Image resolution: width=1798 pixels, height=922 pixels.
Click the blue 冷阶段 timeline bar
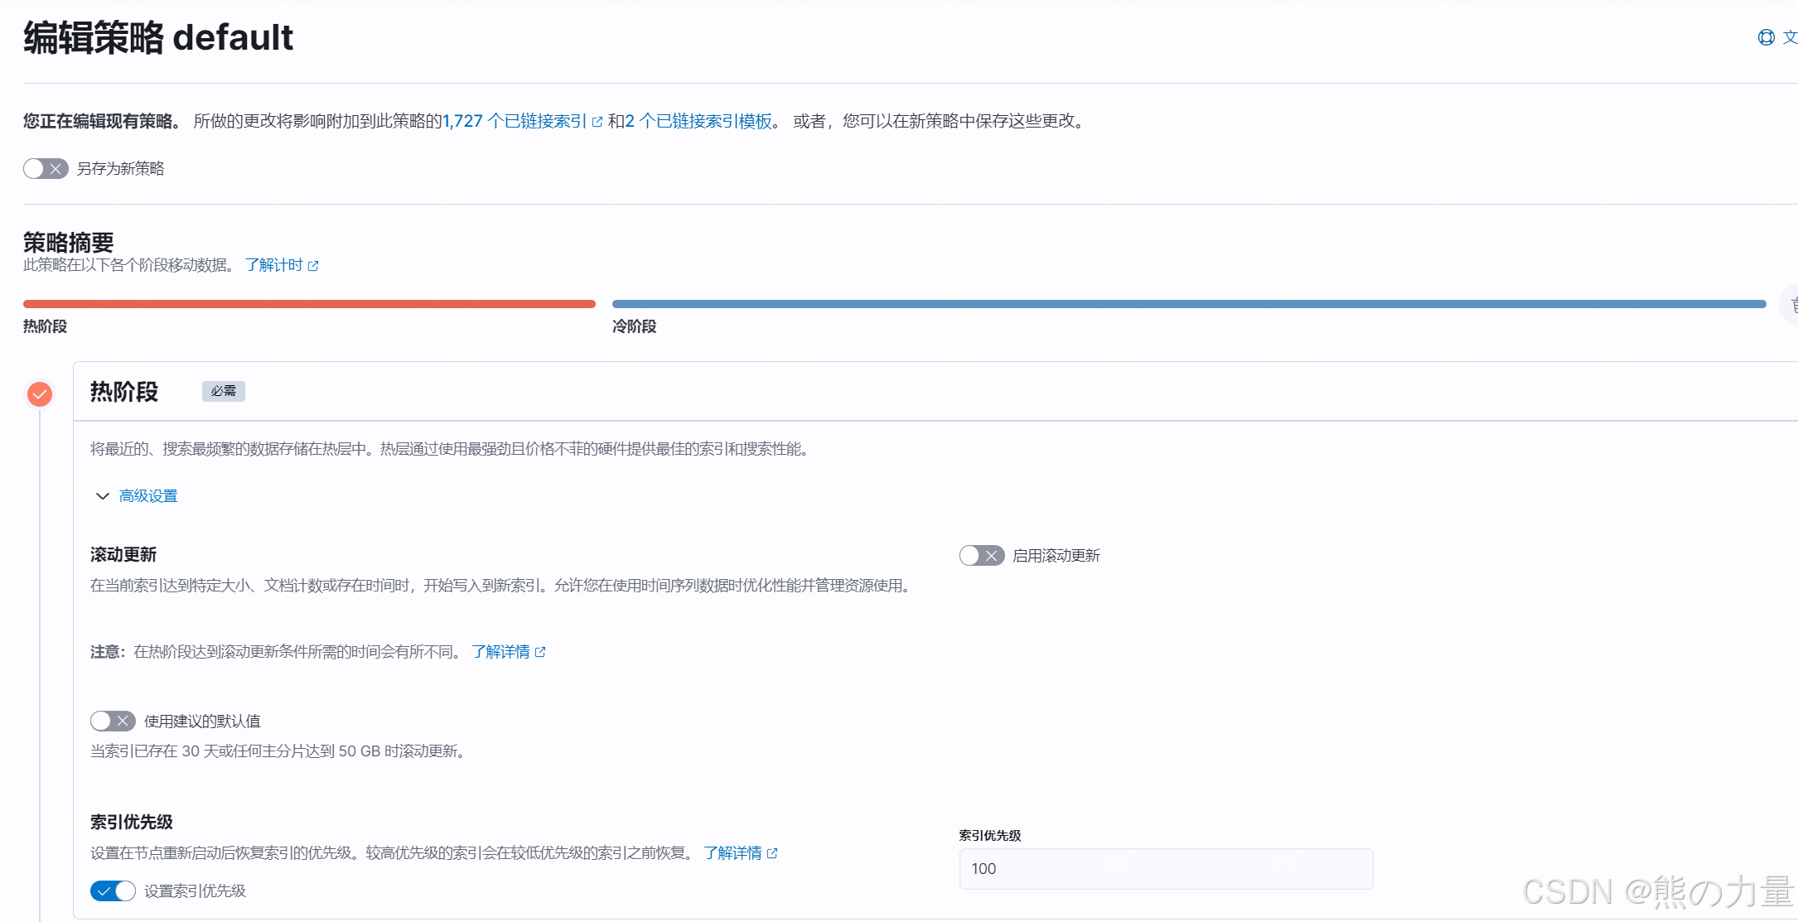click(1188, 304)
